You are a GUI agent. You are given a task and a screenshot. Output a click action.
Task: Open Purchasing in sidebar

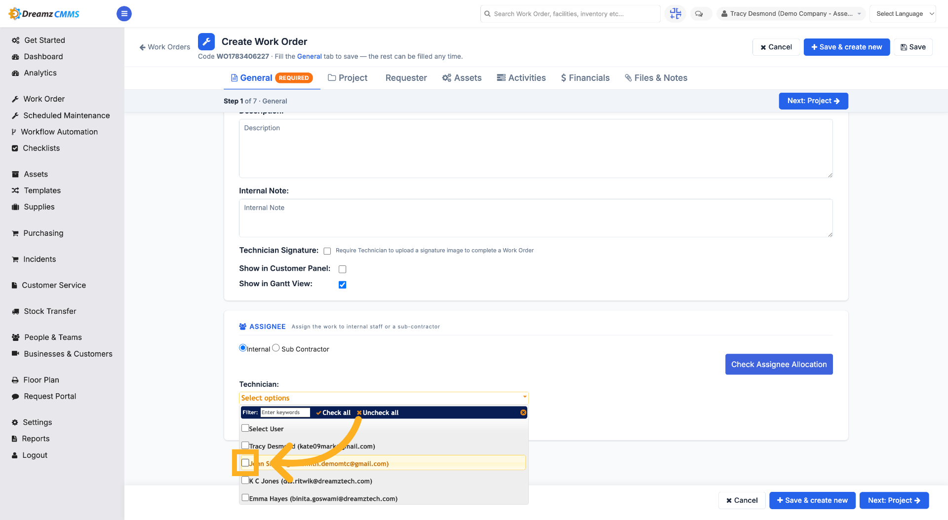pyautogui.click(x=43, y=233)
